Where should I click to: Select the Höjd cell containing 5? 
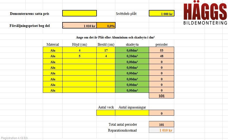79,56
